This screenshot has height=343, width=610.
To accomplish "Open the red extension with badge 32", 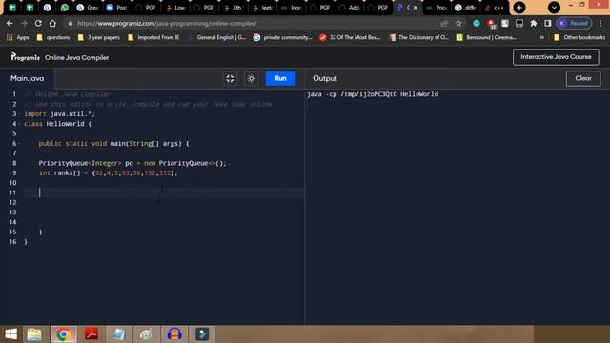I will coord(491,24).
